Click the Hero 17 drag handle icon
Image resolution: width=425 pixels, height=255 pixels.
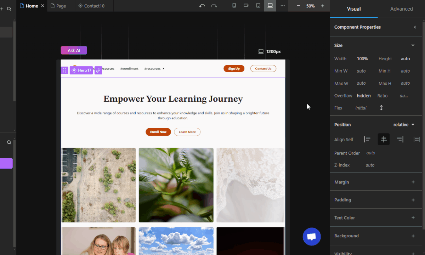[x=64, y=70]
